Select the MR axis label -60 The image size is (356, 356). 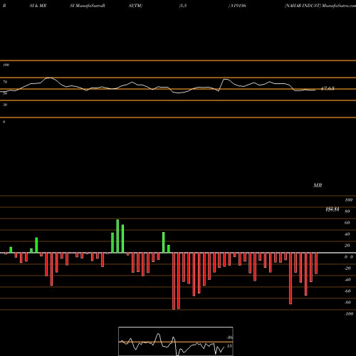[x=347, y=291]
